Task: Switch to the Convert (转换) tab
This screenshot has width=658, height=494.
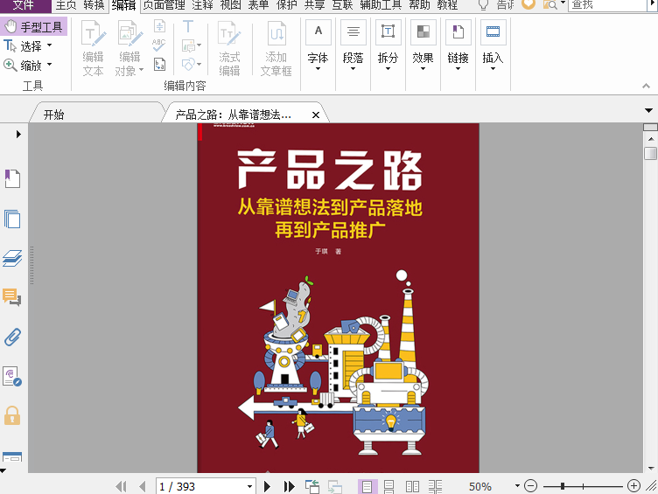Action: coord(94,5)
